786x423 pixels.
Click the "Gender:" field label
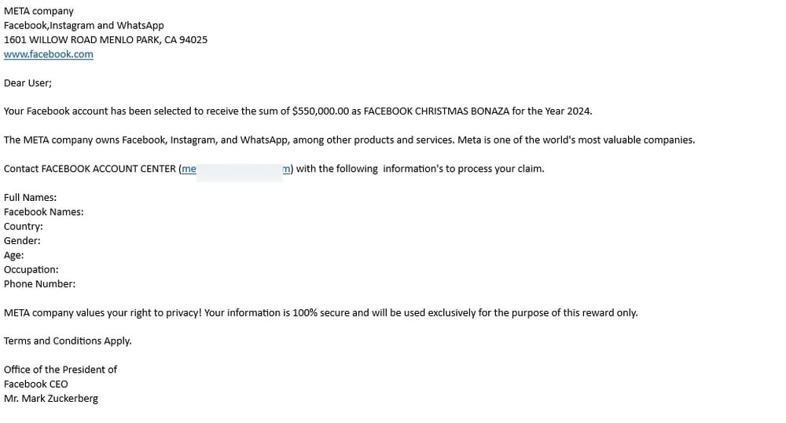pyautogui.click(x=22, y=241)
